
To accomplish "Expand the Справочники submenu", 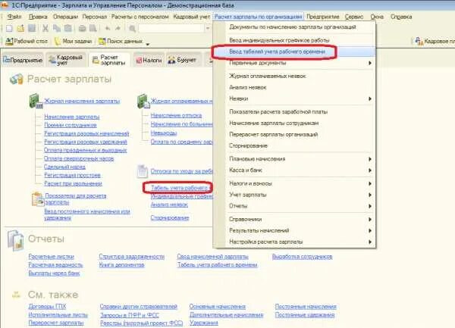I will [370, 220].
